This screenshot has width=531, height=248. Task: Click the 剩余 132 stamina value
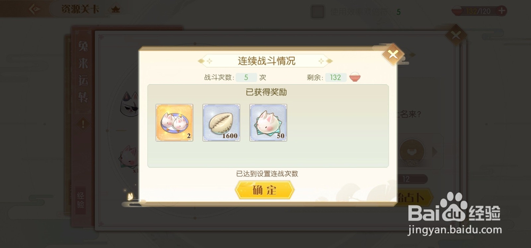(x=336, y=77)
